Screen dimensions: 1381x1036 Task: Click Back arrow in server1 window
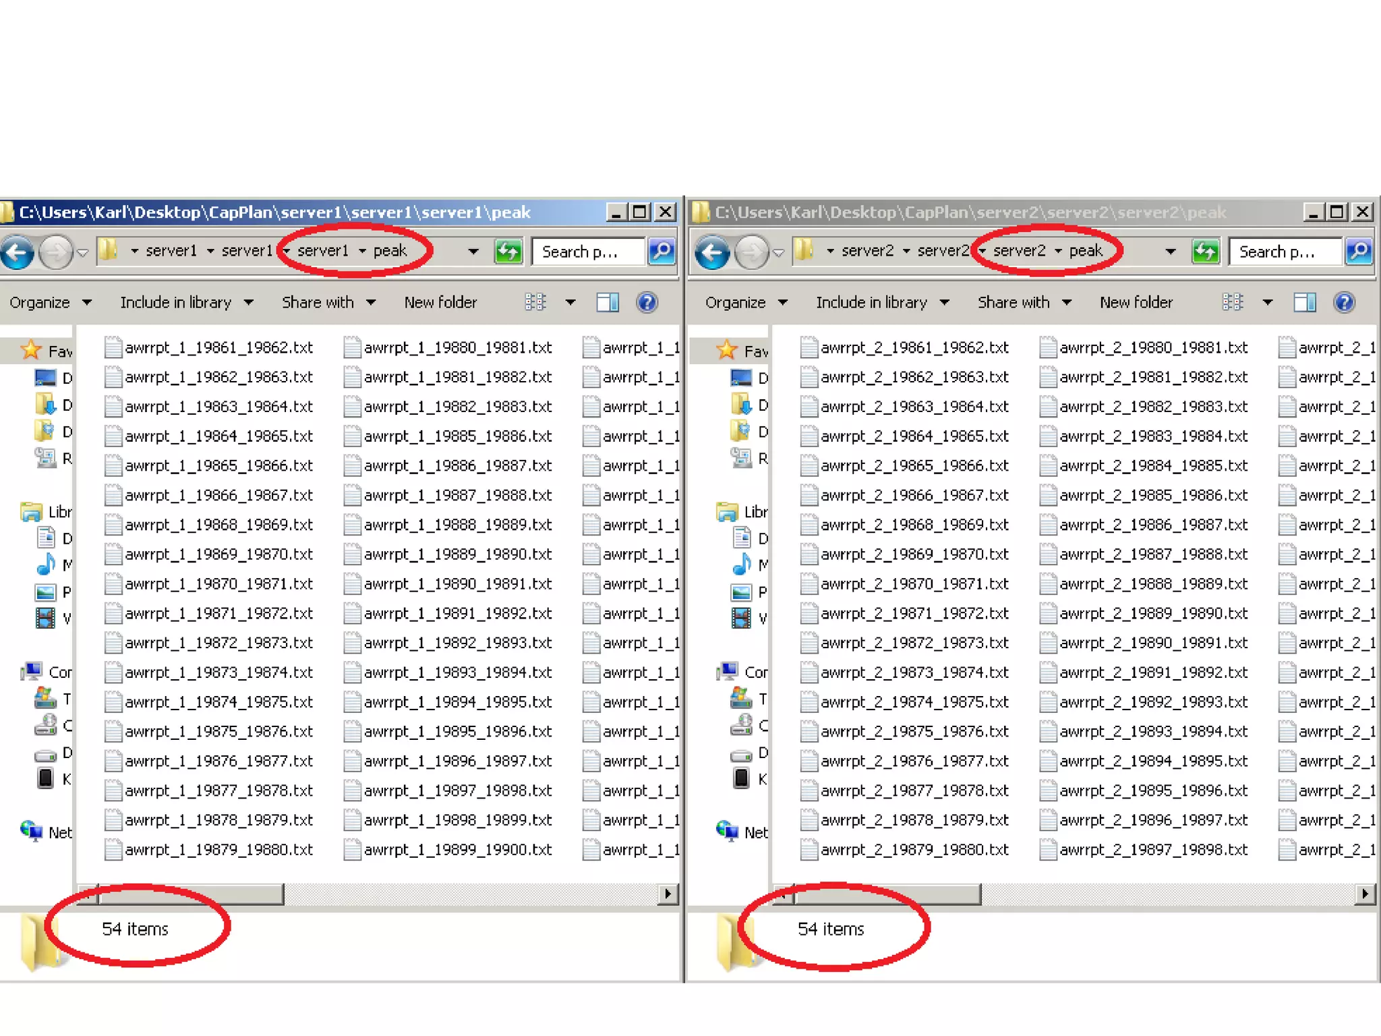18,252
